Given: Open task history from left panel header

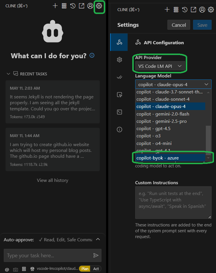Looking at the screenshot, I should pos(73,6).
